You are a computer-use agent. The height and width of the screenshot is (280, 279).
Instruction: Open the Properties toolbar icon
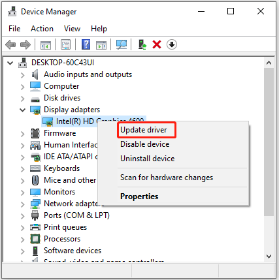pos(65,45)
